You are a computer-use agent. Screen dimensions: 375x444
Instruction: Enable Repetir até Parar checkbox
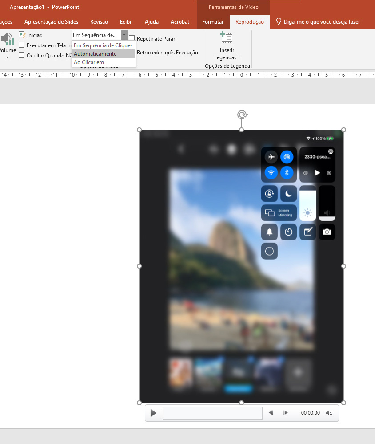(132, 38)
